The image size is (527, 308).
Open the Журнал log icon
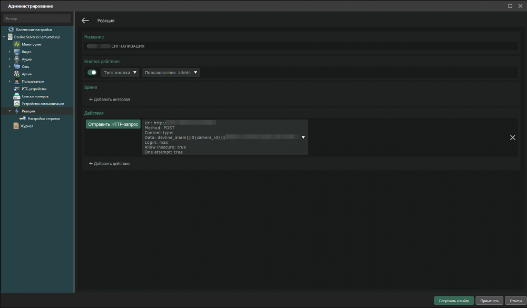(x=16, y=126)
